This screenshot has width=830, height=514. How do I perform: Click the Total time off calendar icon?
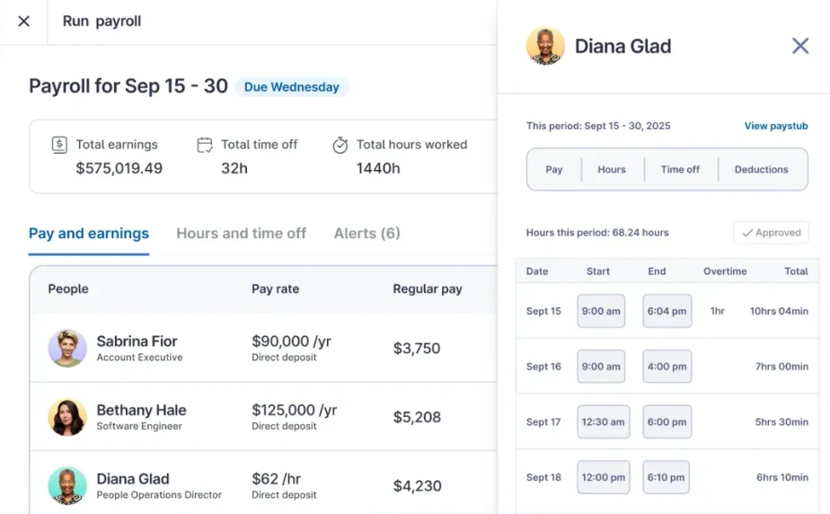205,145
